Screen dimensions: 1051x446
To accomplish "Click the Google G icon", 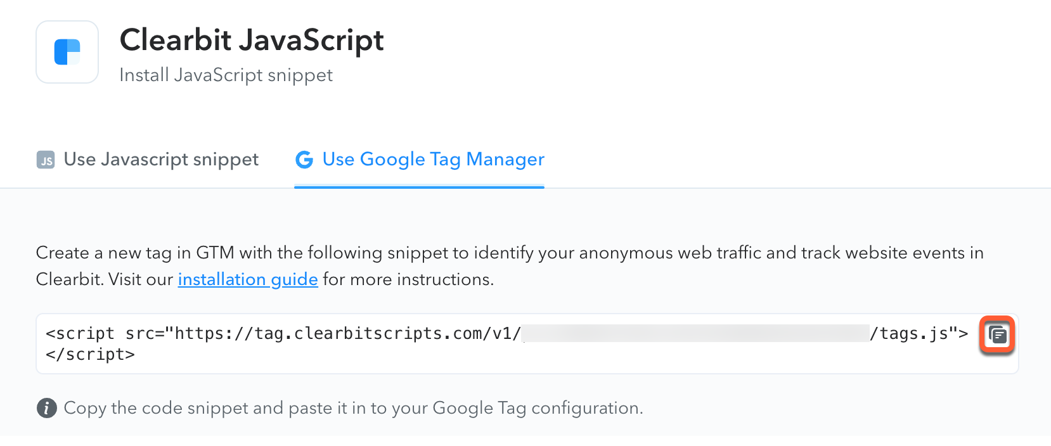I will [304, 160].
